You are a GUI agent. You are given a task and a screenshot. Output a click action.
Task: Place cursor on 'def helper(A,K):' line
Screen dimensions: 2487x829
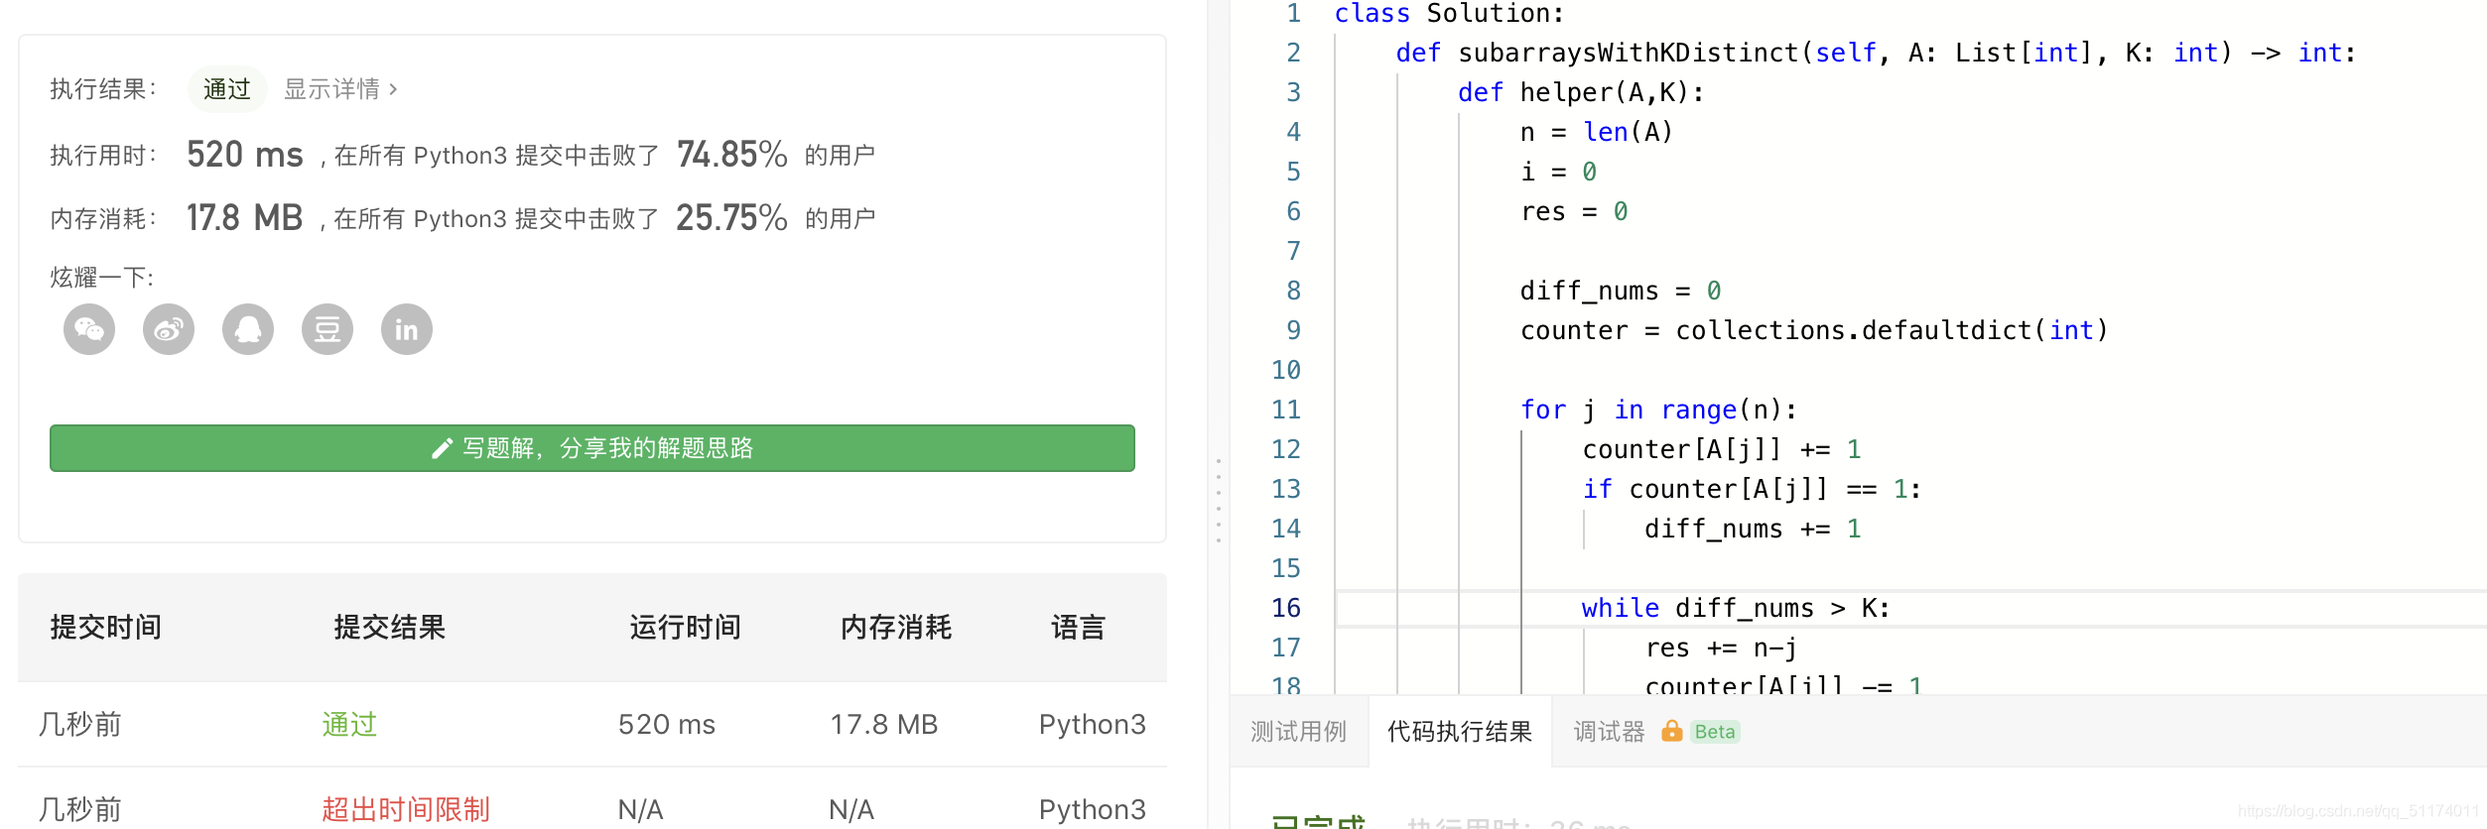pos(1581,92)
